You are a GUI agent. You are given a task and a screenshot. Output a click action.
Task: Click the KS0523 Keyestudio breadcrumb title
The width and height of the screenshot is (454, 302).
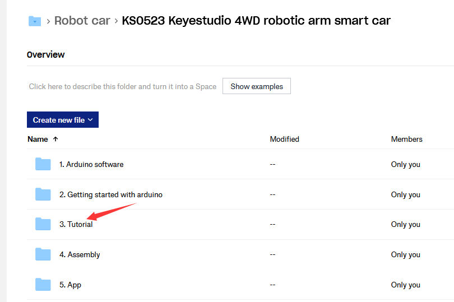pos(256,21)
